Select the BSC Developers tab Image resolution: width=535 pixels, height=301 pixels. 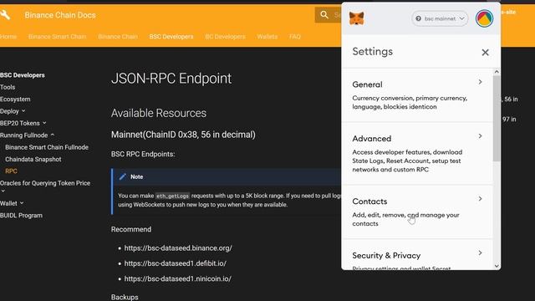coord(171,37)
